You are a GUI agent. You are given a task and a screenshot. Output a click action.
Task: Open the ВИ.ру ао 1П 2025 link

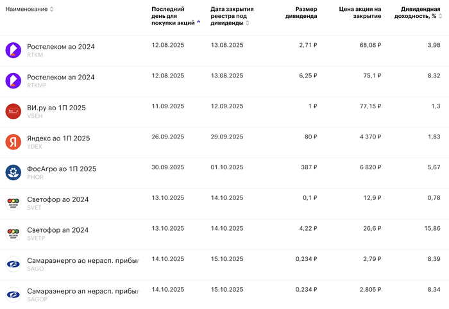pyautogui.click(x=56, y=107)
